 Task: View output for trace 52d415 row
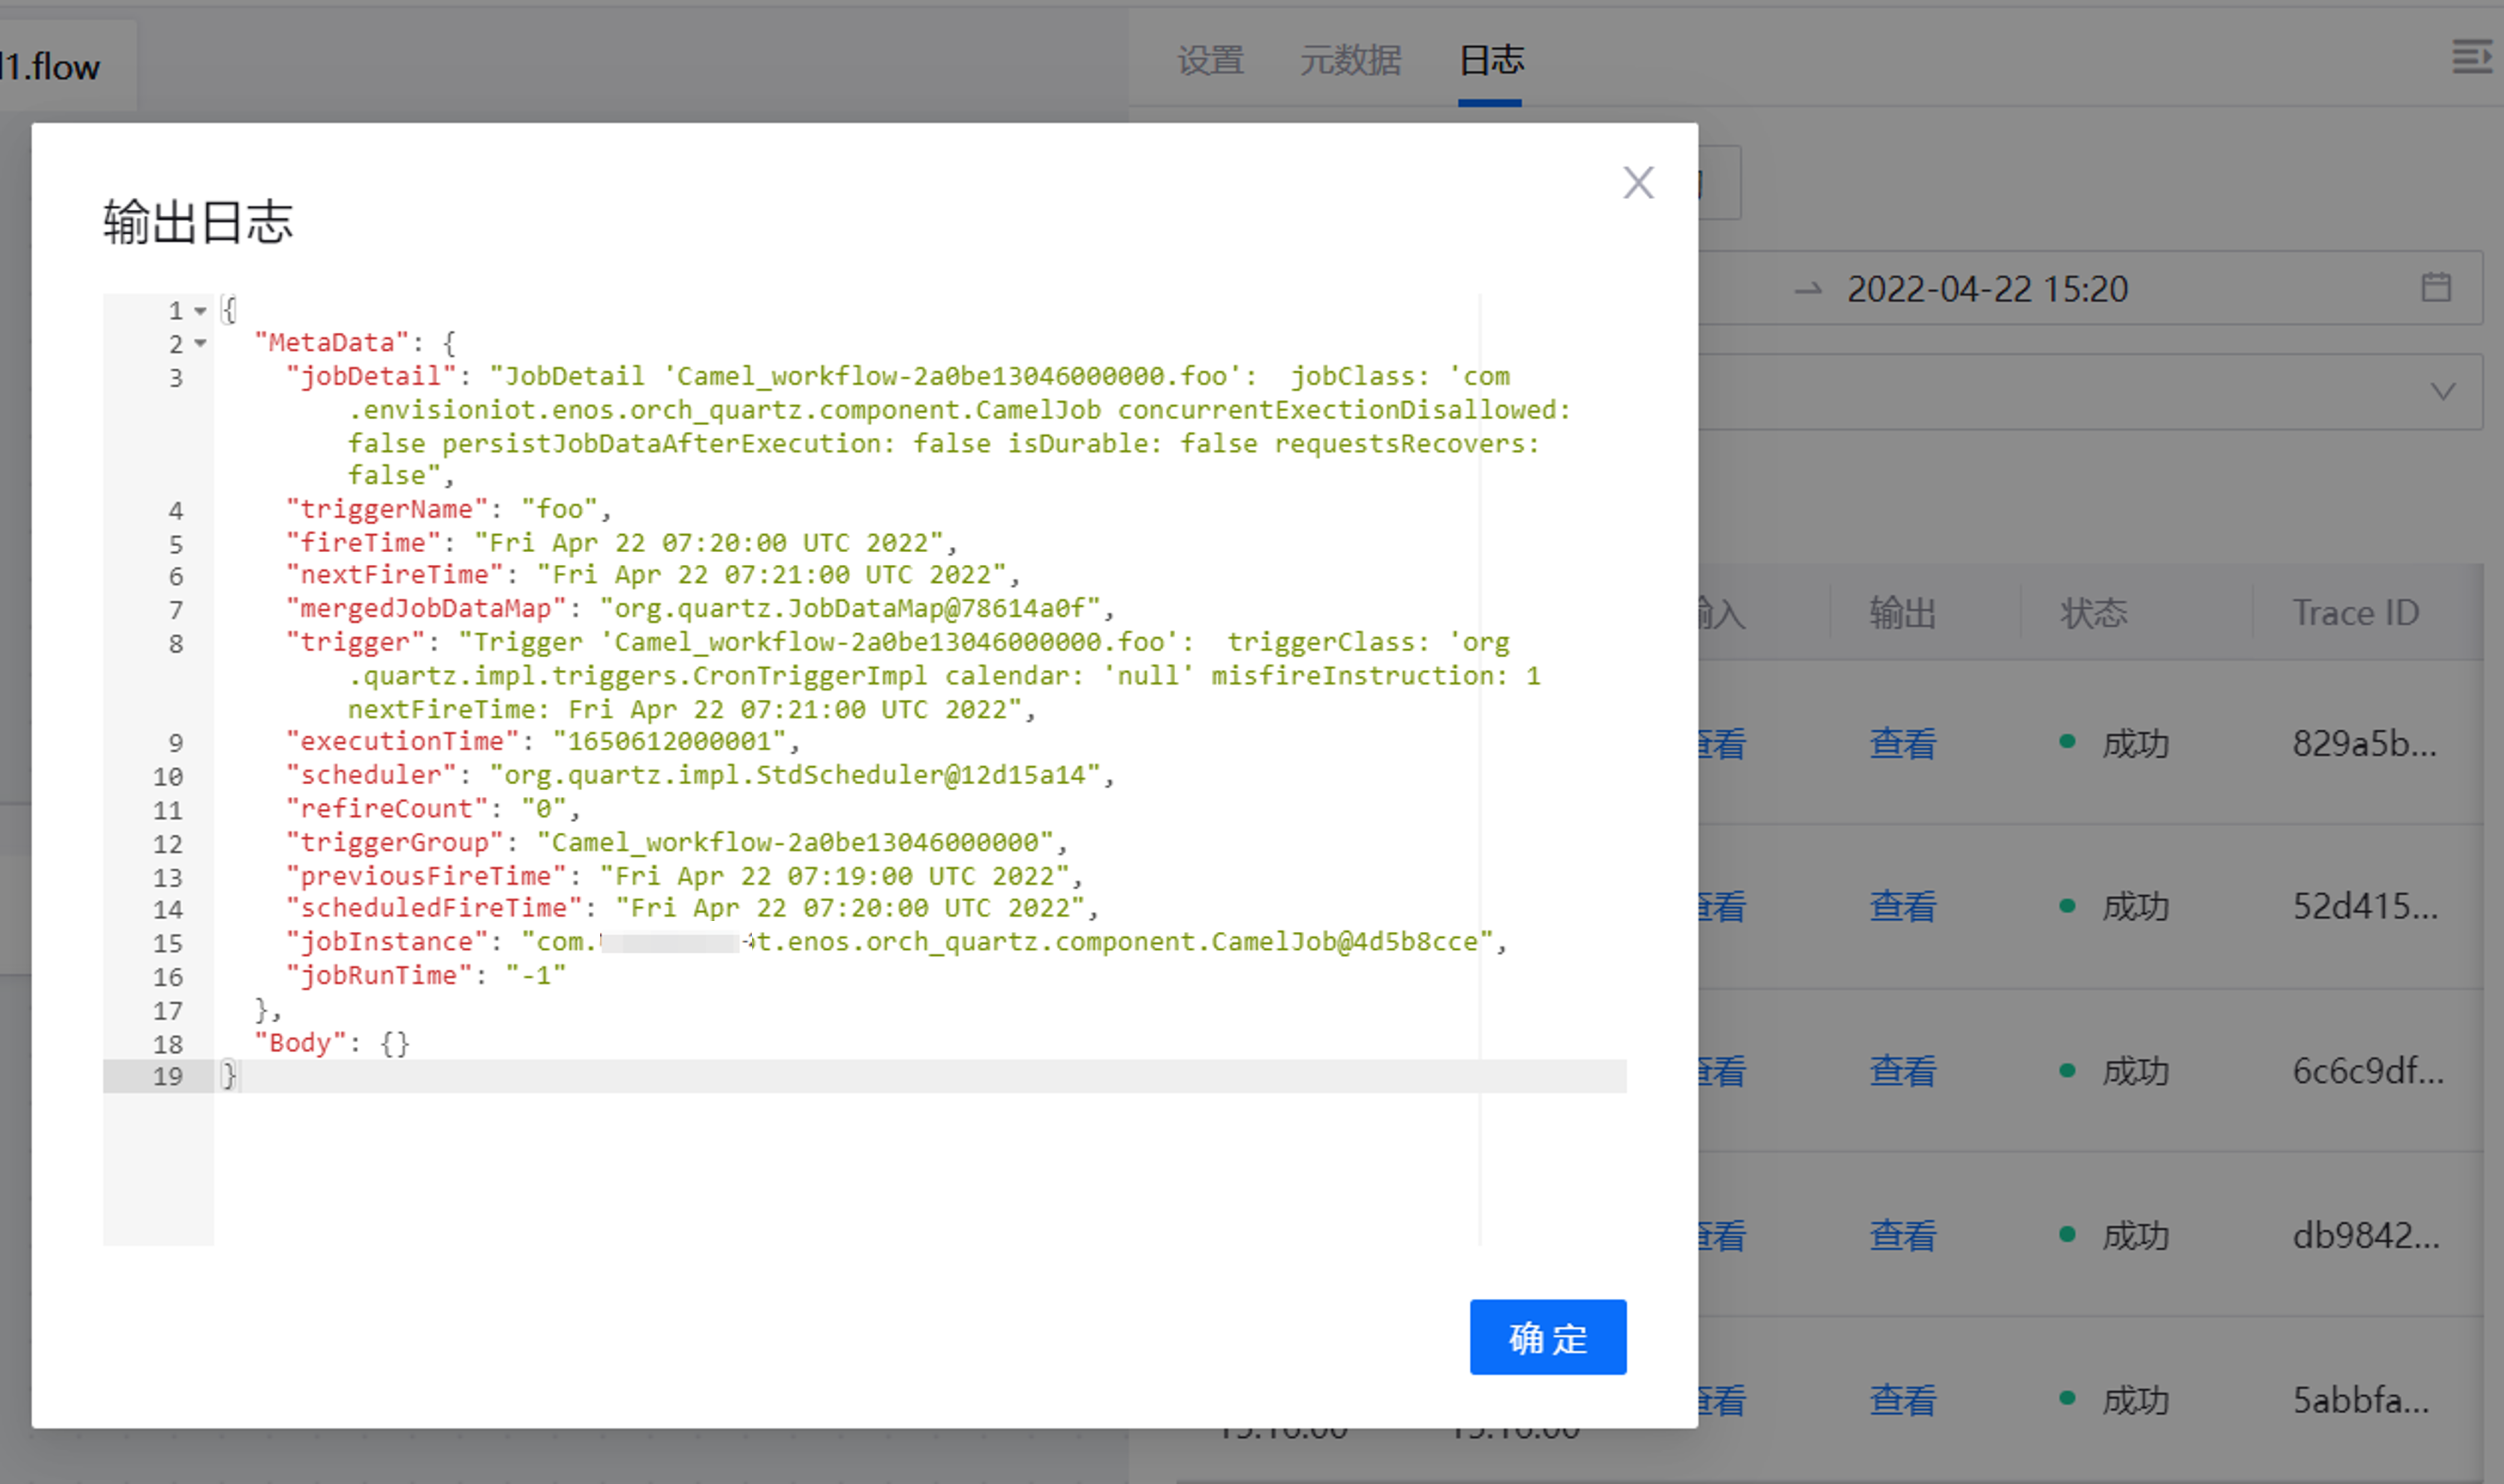(x=1902, y=907)
